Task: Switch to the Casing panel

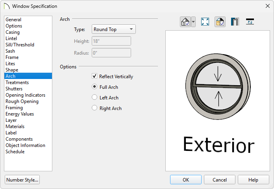Action: coord(28,32)
